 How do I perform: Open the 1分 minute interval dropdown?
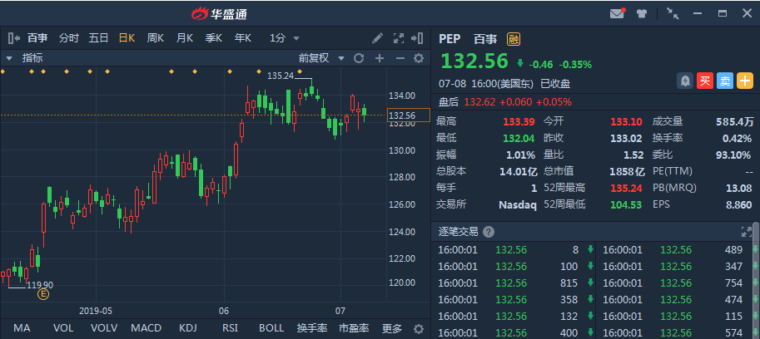tap(285, 38)
